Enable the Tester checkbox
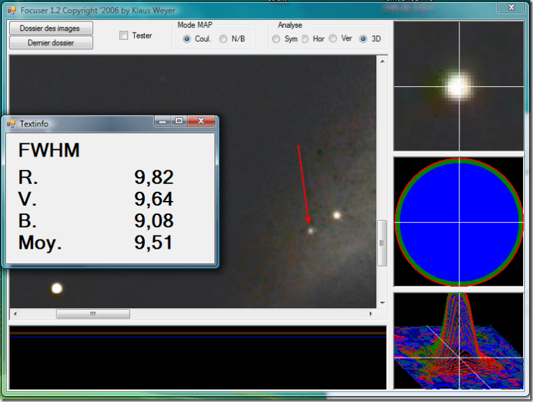533x402 pixels. pyautogui.click(x=124, y=36)
